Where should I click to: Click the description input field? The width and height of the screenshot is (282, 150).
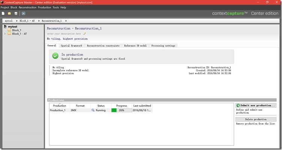click(64, 34)
